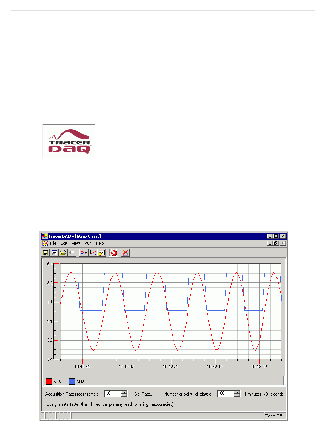Click the Acquisition Rate input field
This screenshot has height=446, width=321.
pyautogui.click(x=113, y=394)
